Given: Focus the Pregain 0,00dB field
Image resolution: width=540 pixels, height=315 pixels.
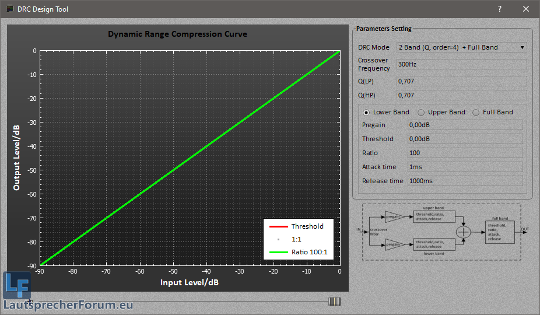Looking at the screenshot, I should point(465,125).
